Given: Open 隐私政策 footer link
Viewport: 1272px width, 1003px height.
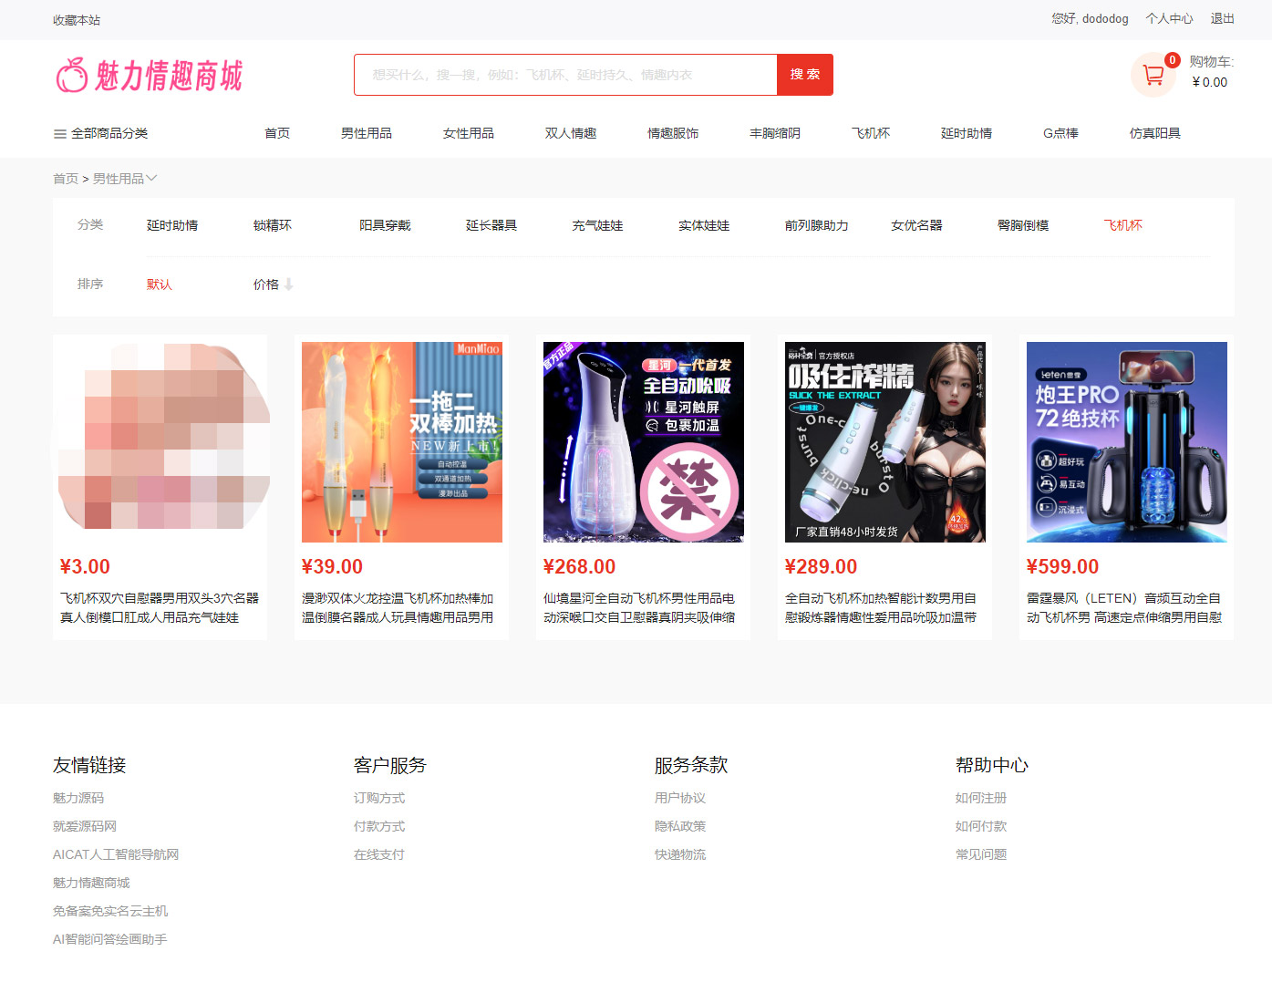Looking at the screenshot, I should tap(680, 826).
